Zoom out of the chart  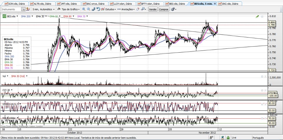[x=88, y=9]
